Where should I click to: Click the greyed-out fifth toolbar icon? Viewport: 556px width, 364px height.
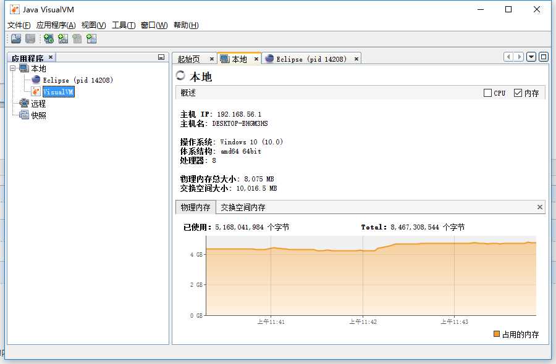[77, 39]
